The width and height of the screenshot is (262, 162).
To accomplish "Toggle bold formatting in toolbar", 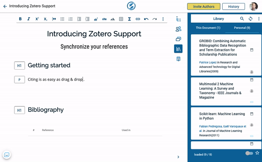I will [20, 19].
